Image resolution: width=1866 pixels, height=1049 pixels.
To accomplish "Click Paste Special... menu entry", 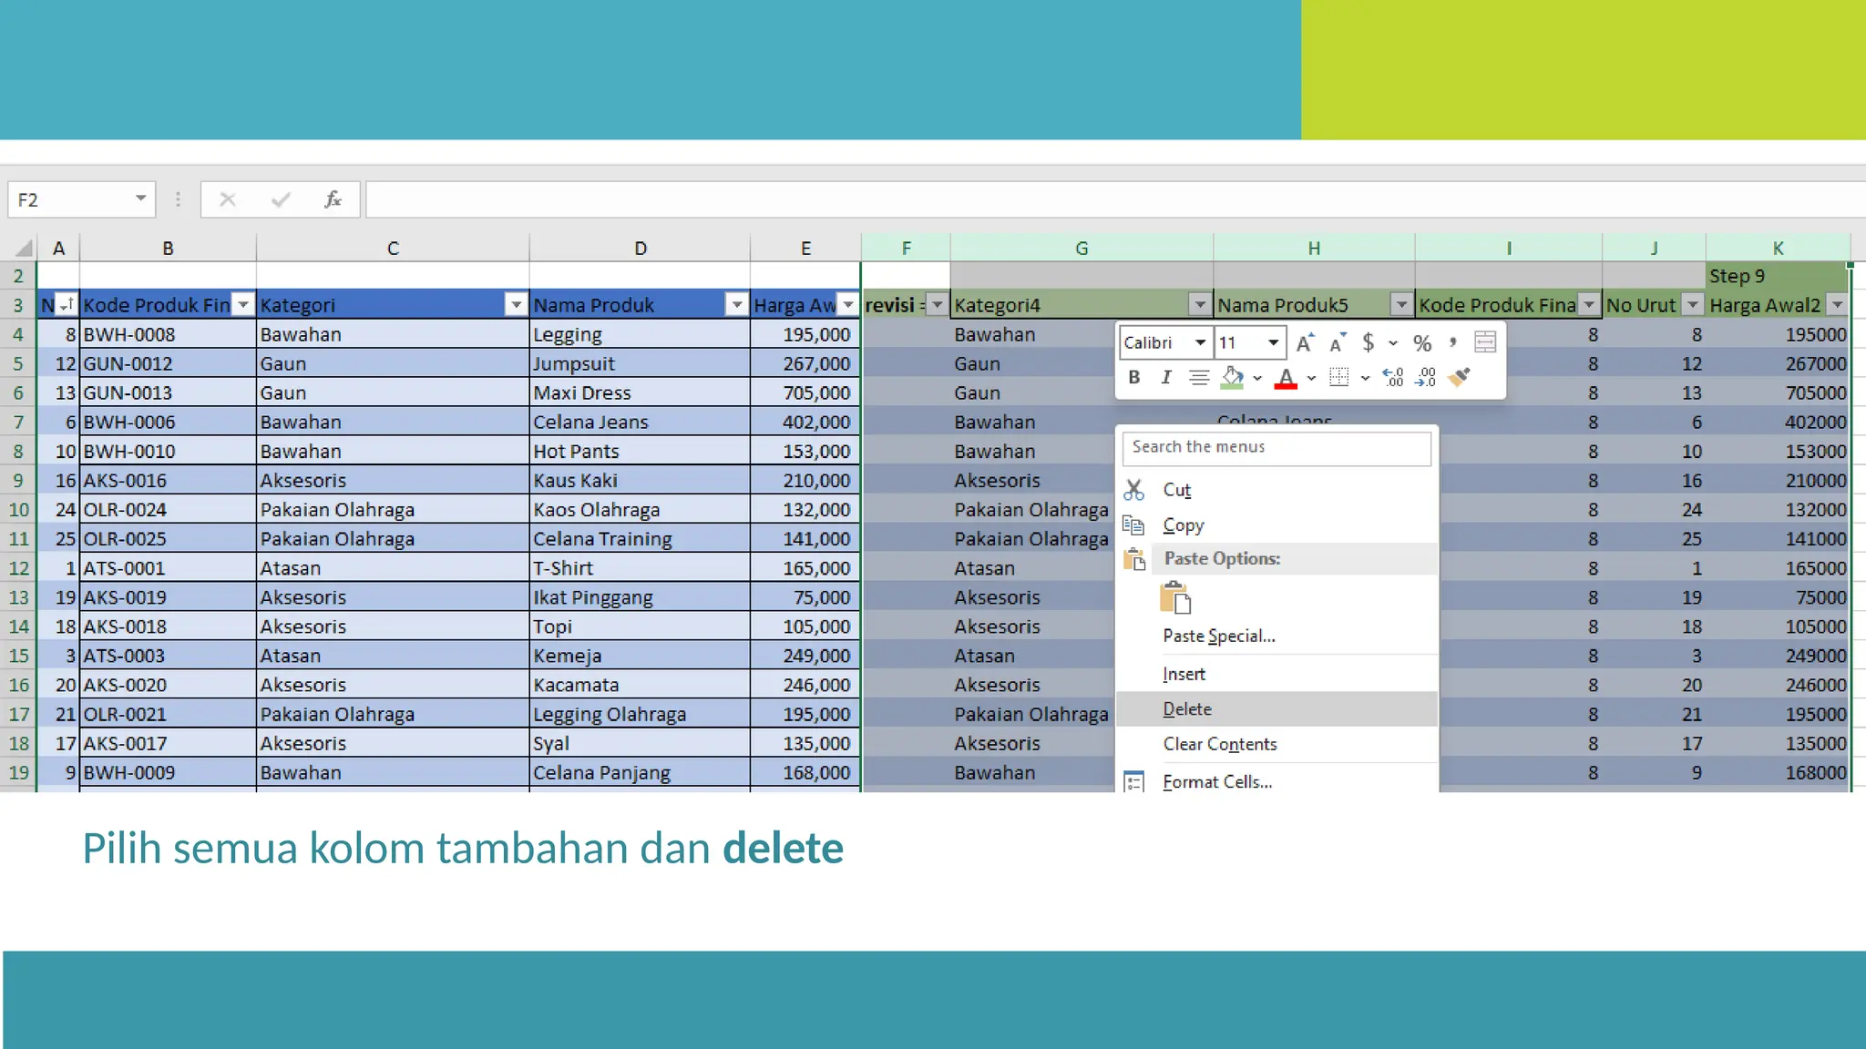I will (x=1218, y=636).
